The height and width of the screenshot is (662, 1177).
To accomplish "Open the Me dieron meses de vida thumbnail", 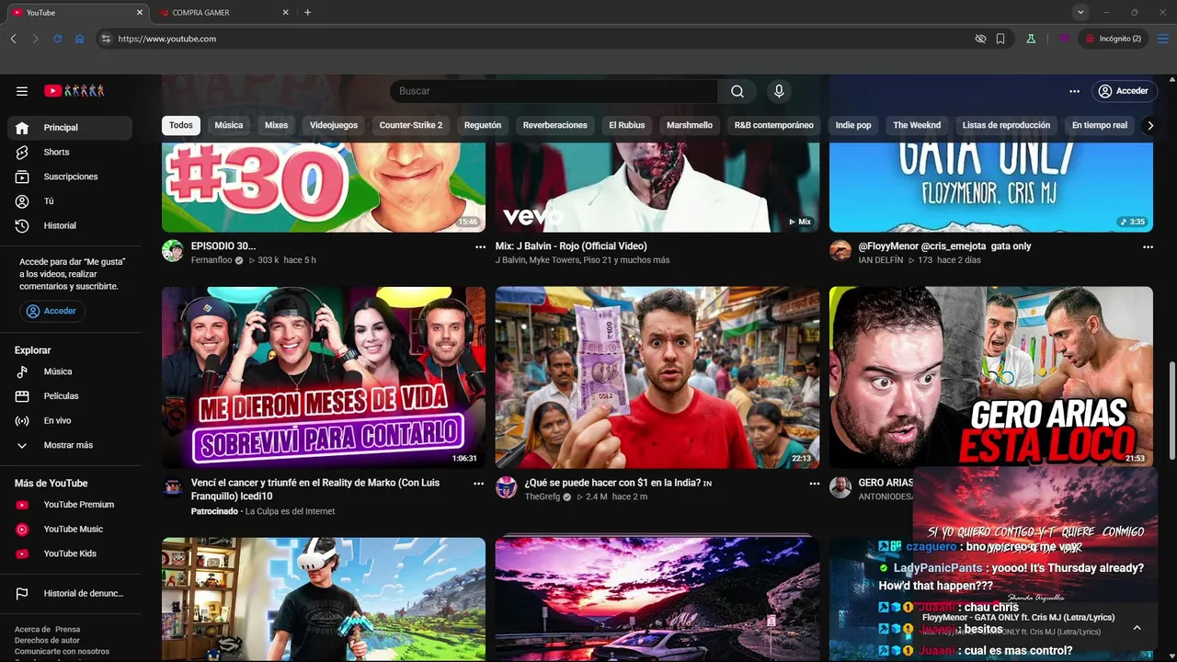I will point(324,378).
